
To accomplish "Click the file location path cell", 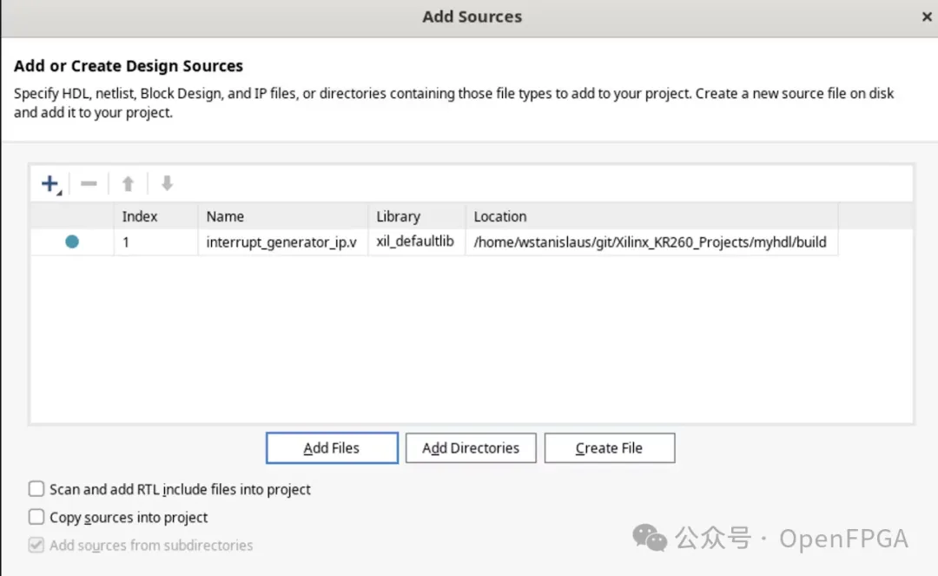I will pos(650,242).
